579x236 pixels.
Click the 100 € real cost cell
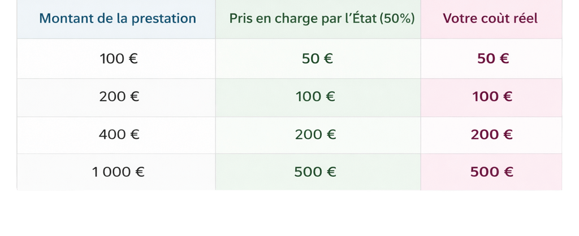(492, 97)
